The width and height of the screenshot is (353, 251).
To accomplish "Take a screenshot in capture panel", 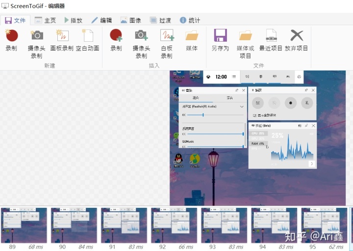I will (x=258, y=103).
